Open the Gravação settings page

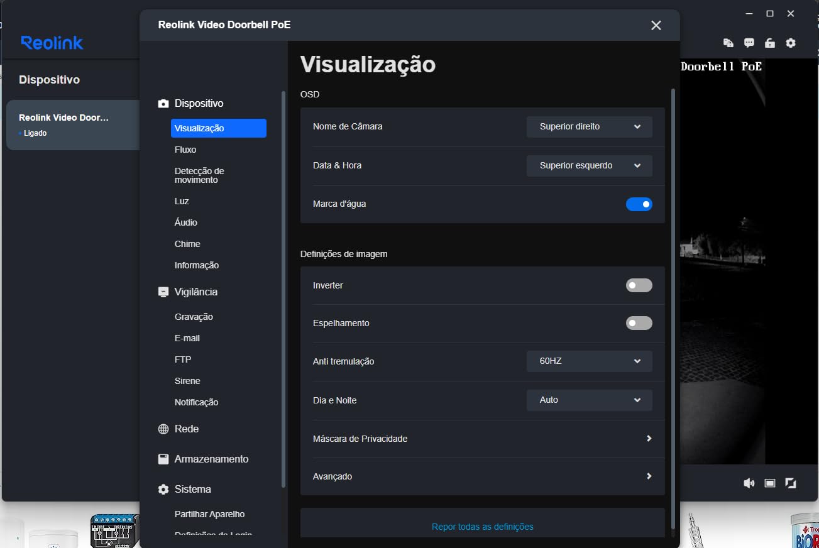click(x=194, y=317)
